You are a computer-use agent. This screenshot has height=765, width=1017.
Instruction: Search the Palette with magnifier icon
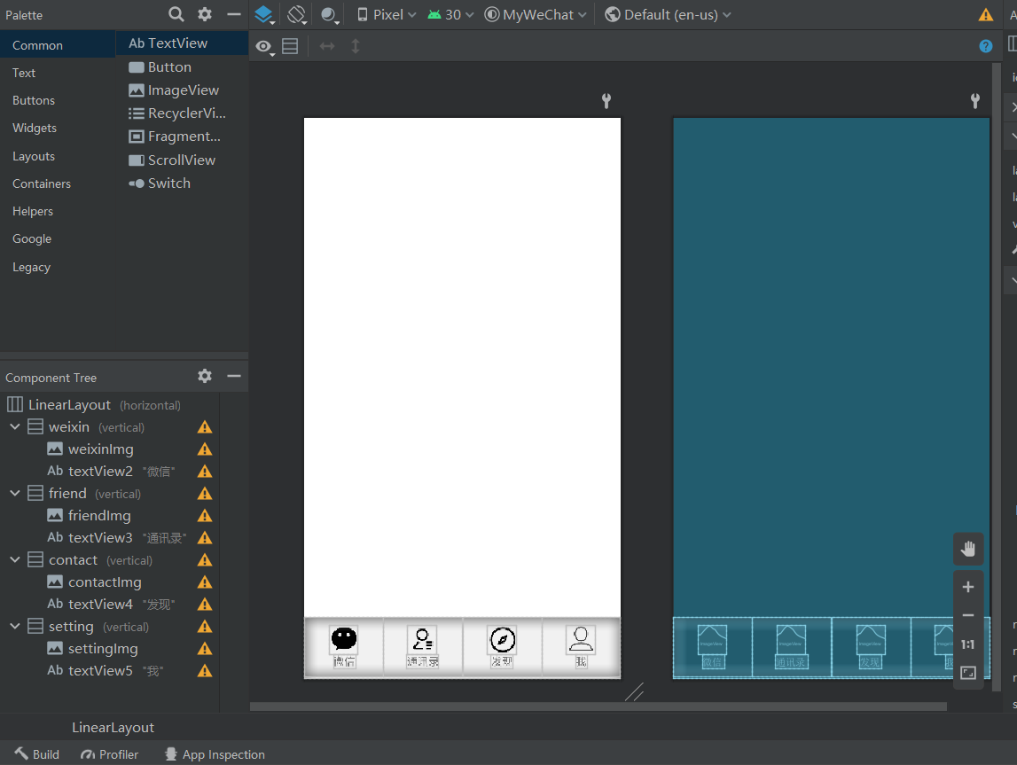[176, 14]
